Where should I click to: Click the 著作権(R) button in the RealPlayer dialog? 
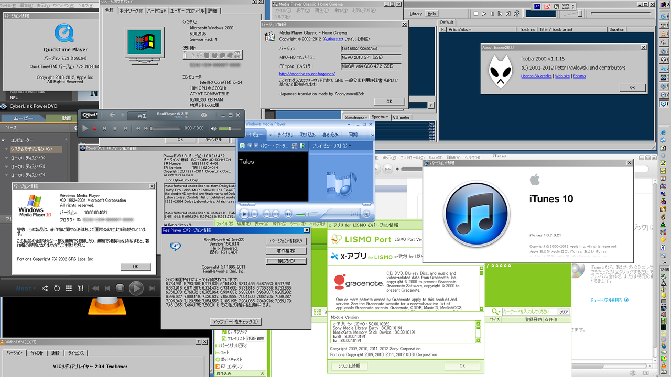[285, 251]
